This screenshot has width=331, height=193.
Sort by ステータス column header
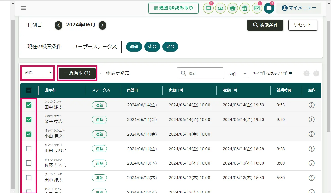[101, 90]
